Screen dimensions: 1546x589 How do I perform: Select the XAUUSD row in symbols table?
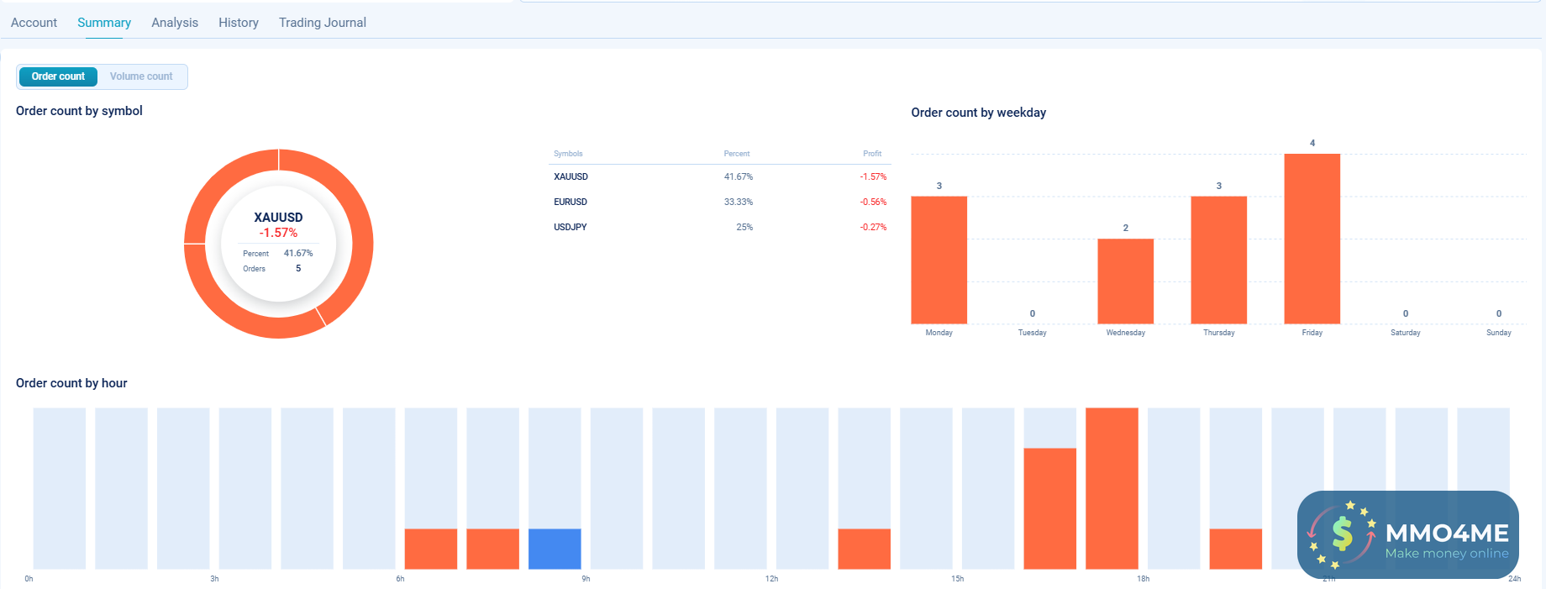(720, 176)
